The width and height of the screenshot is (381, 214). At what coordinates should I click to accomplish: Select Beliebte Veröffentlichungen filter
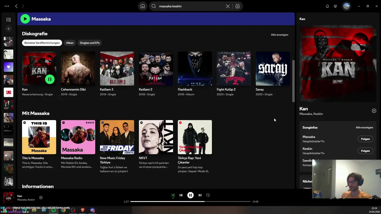42,43
